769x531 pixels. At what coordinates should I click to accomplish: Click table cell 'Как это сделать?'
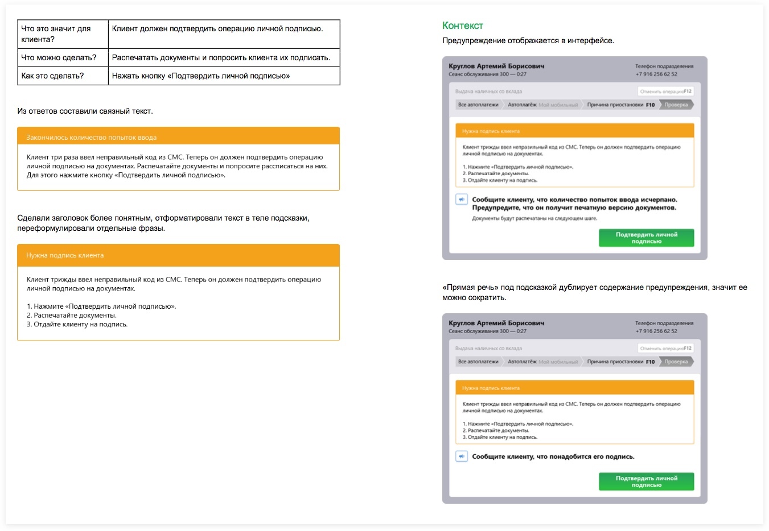pyautogui.click(x=63, y=76)
